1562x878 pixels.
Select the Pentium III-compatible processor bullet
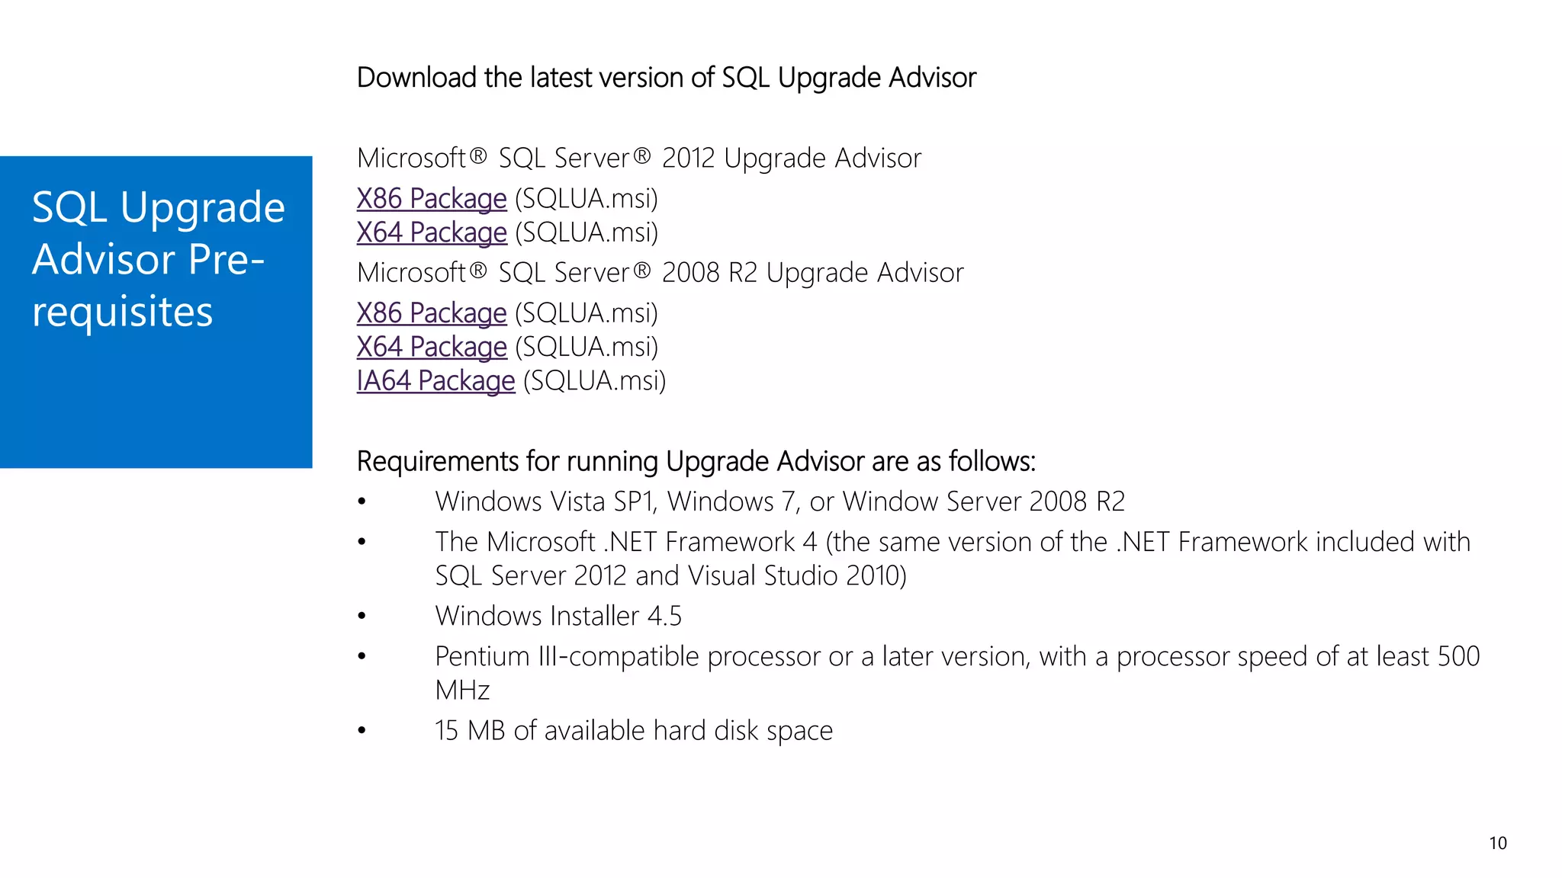click(x=957, y=673)
